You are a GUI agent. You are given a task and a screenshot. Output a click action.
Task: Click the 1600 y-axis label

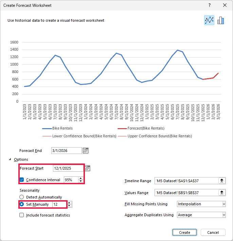pyautogui.click(x=14, y=42)
